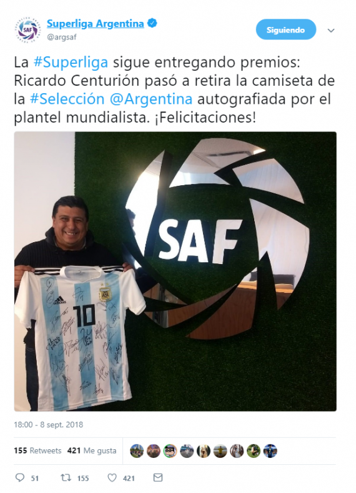Open the Superliga Argentina account name link
This screenshot has width=356, height=493.
click(x=95, y=24)
